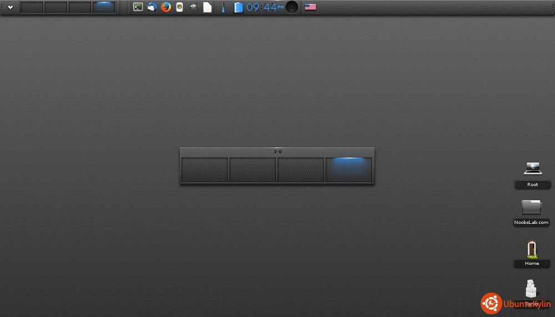Launch Firefox from the top panel
The width and height of the screenshot is (555, 317).
(x=165, y=7)
